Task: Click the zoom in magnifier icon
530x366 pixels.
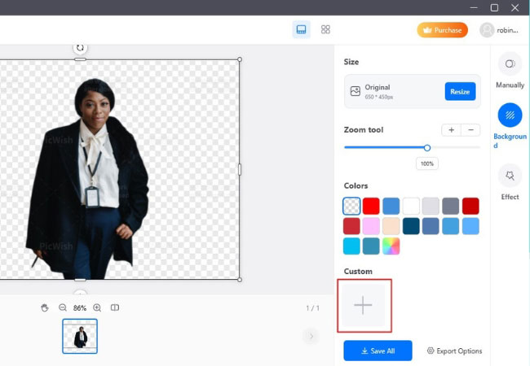Action: click(x=97, y=307)
